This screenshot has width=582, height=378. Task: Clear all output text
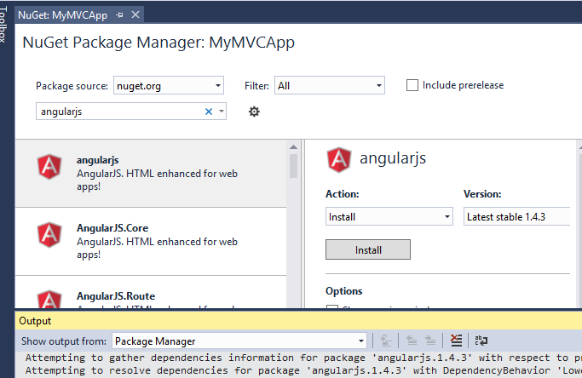[x=456, y=341]
